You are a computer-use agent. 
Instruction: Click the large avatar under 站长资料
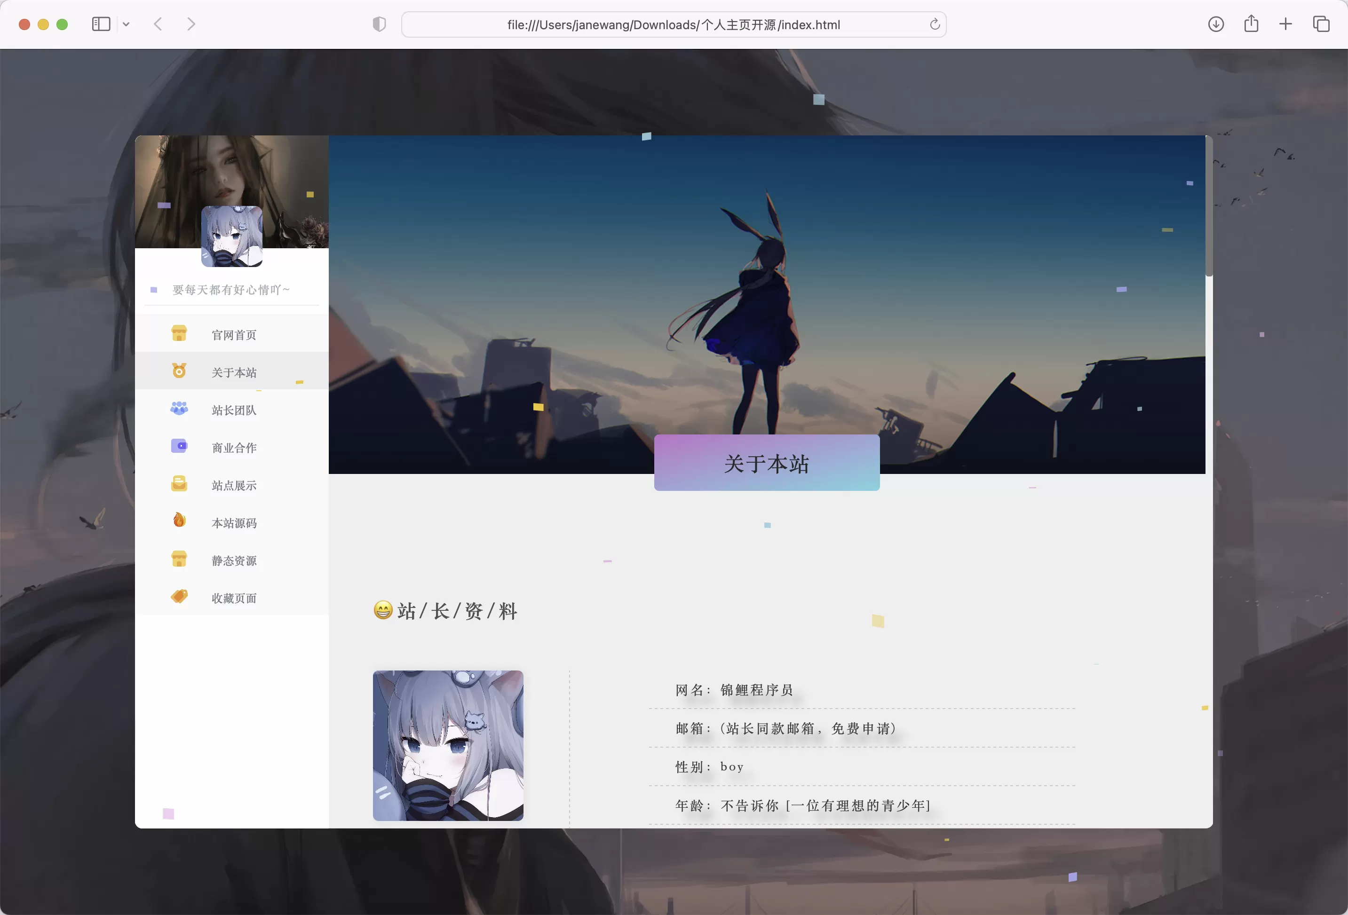[x=448, y=746]
